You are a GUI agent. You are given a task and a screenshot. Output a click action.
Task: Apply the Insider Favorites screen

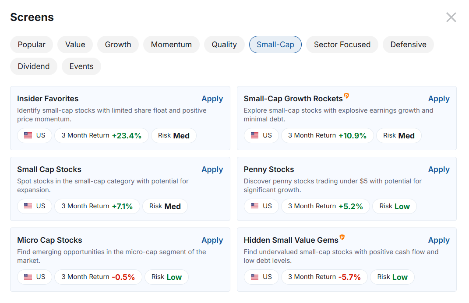tap(212, 99)
